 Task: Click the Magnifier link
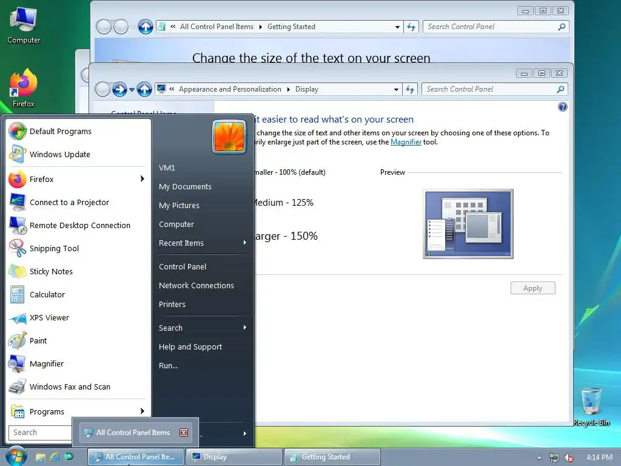(406, 142)
